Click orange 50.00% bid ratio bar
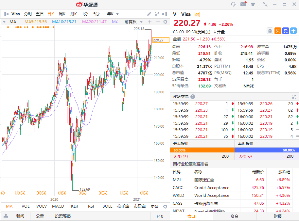 202,150
